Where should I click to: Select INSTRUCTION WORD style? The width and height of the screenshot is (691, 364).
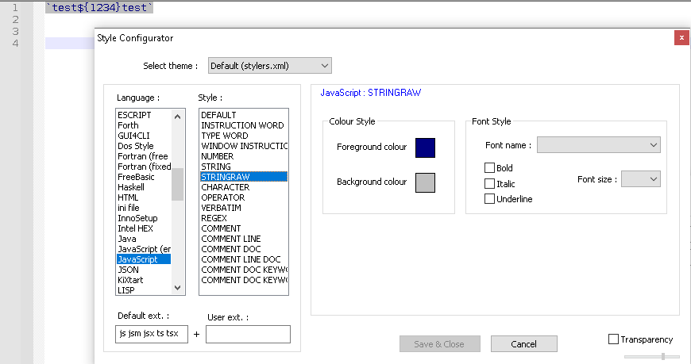pos(244,125)
